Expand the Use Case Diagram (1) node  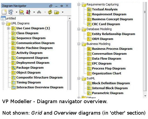click(8, 28)
